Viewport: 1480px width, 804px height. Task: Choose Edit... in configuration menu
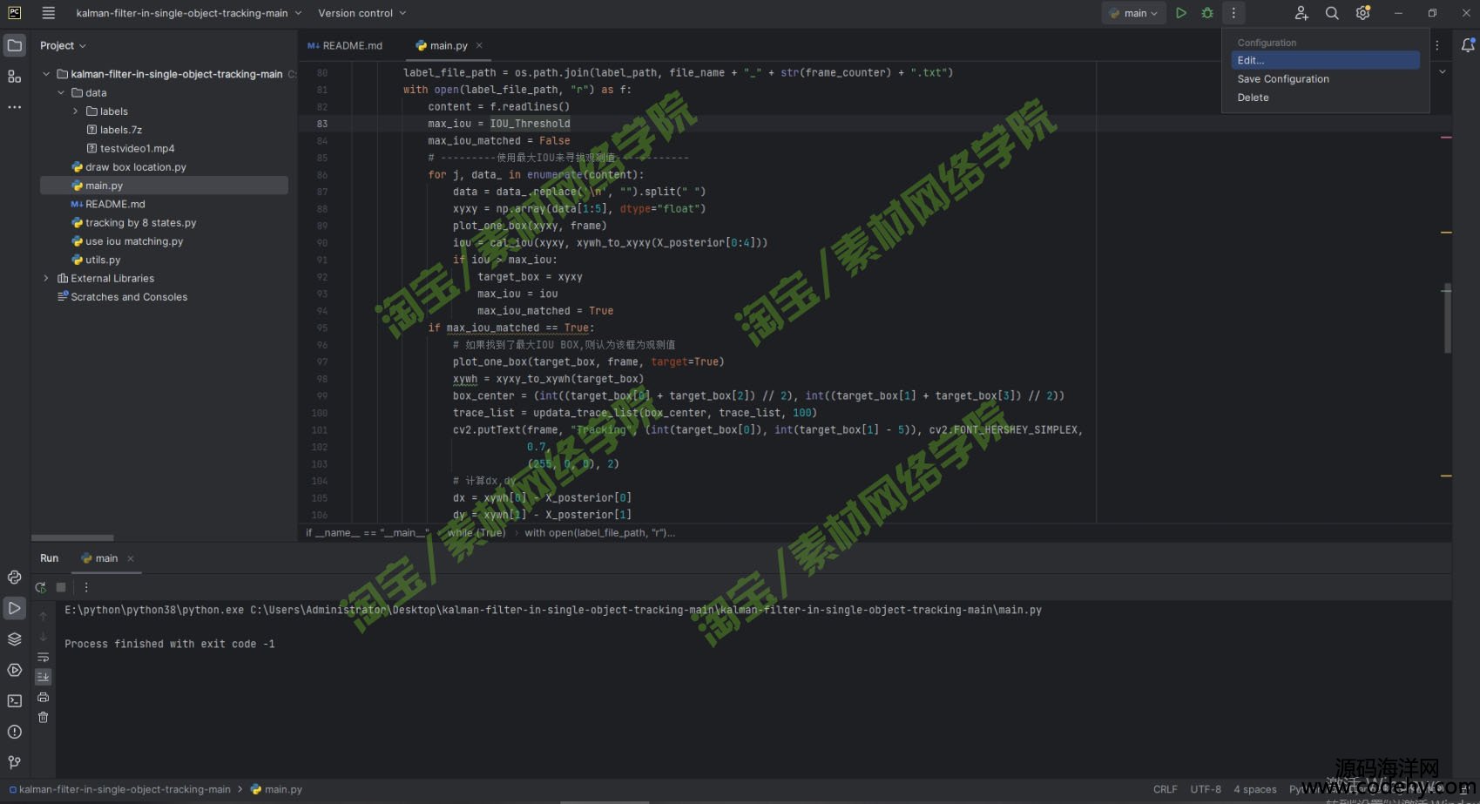(1325, 60)
